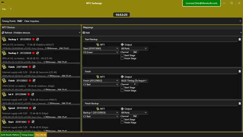Viewport: 243px width, 137px height.
Task: Click the Start 201013043 device icon
Action: [x=4, y=122]
